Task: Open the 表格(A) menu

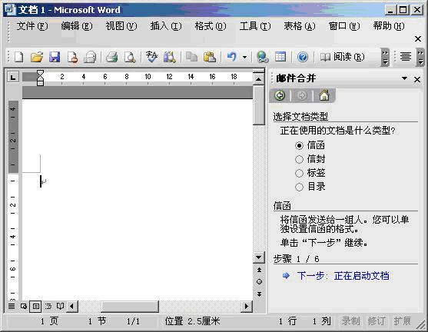Action: coord(300,26)
